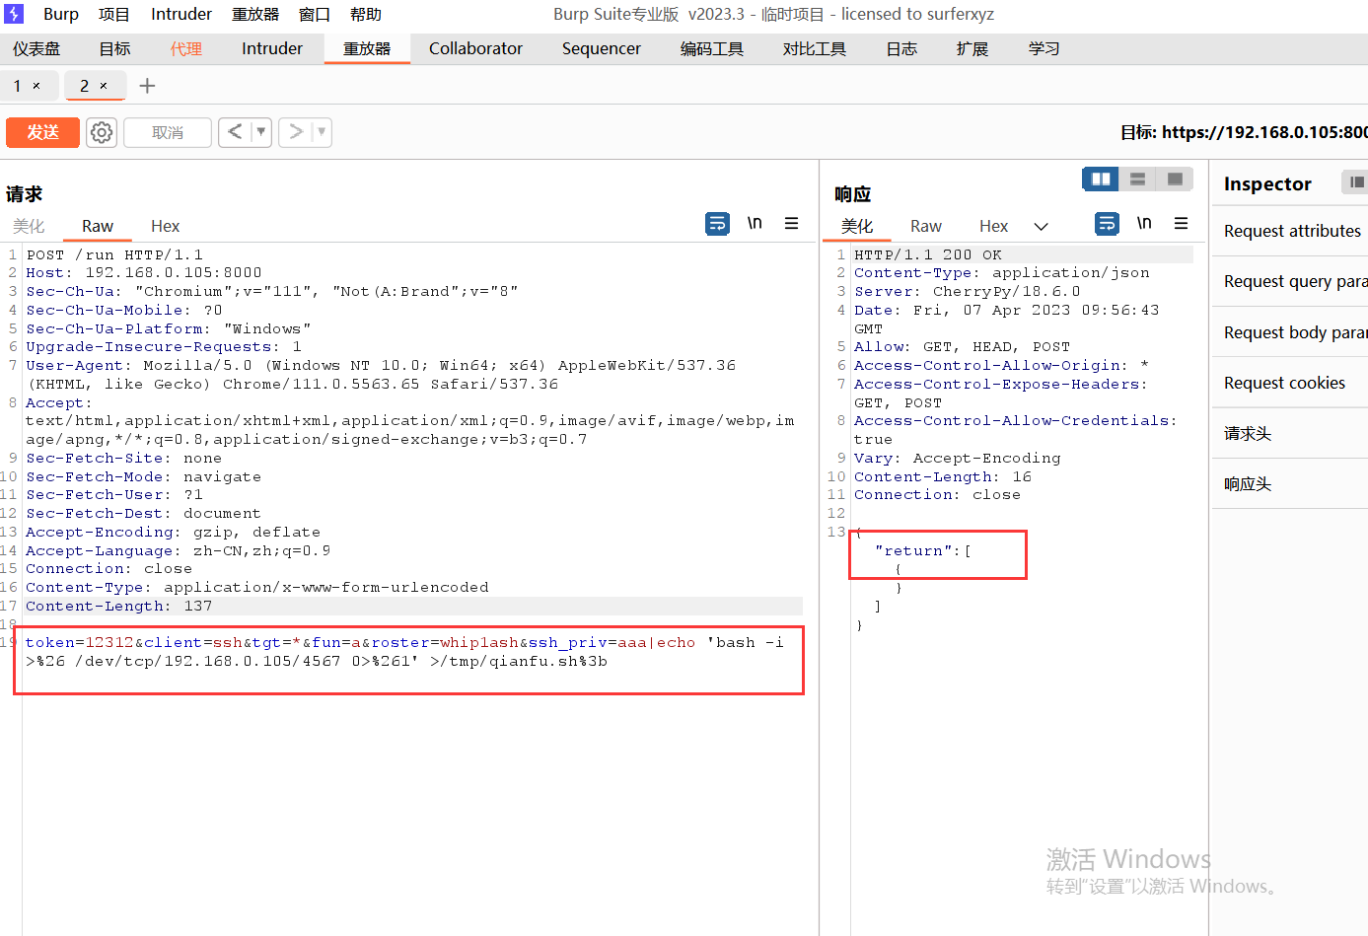
Task: Open the request panel hamburger menu
Action: (791, 224)
